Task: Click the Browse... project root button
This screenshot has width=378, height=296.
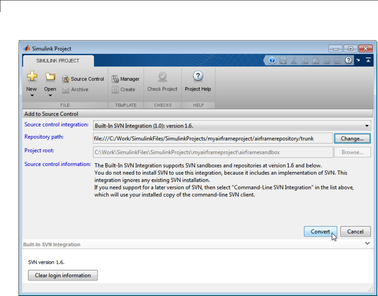Action: (352, 152)
